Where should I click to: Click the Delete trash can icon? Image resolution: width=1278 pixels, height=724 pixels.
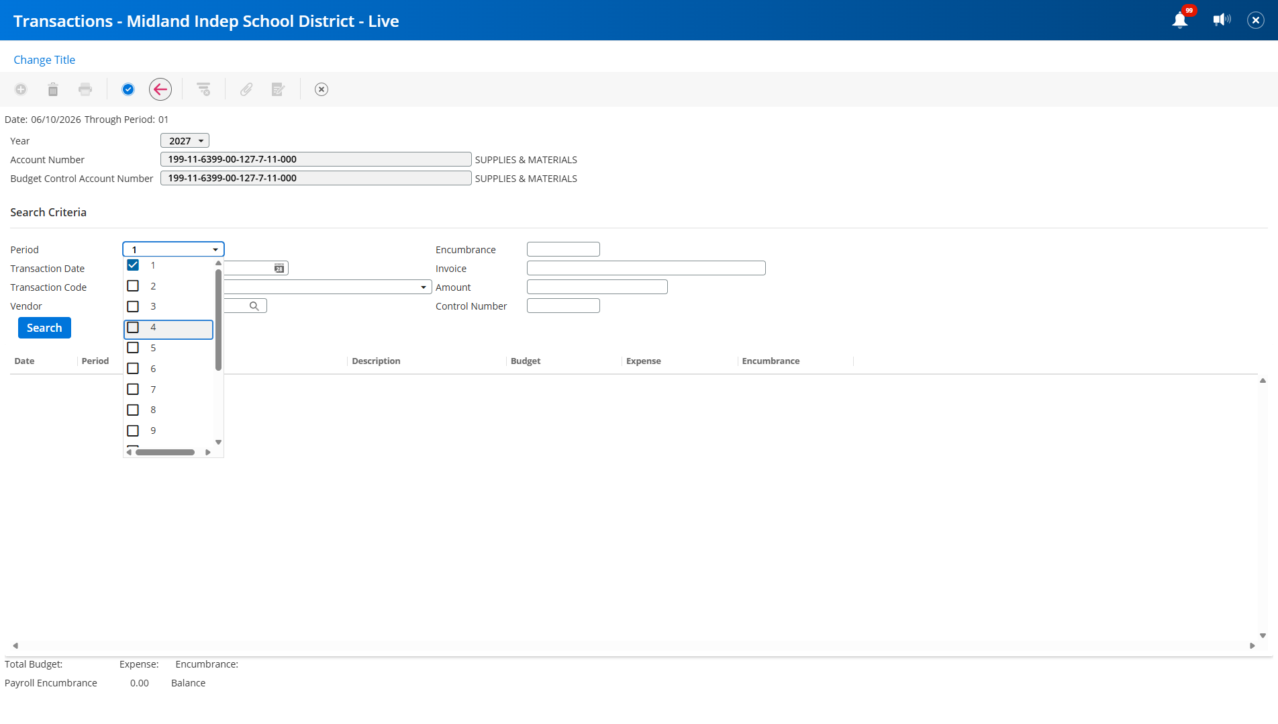click(x=53, y=89)
